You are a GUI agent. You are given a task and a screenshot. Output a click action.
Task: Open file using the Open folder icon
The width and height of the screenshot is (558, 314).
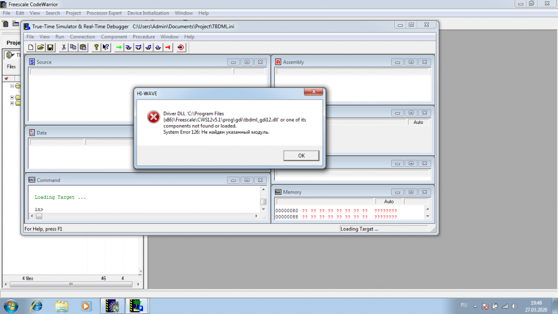pyautogui.click(x=41, y=47)
